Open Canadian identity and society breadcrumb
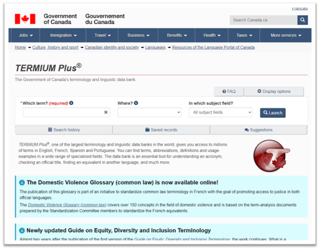Viewport: 320px width, 250px height. coord(112,47)
